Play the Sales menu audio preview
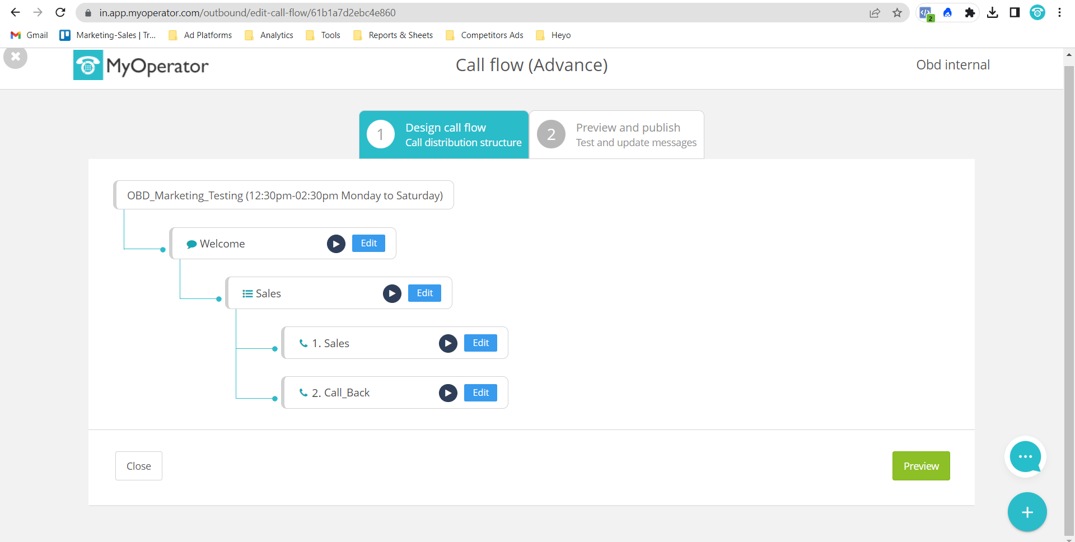 point(392,293)
